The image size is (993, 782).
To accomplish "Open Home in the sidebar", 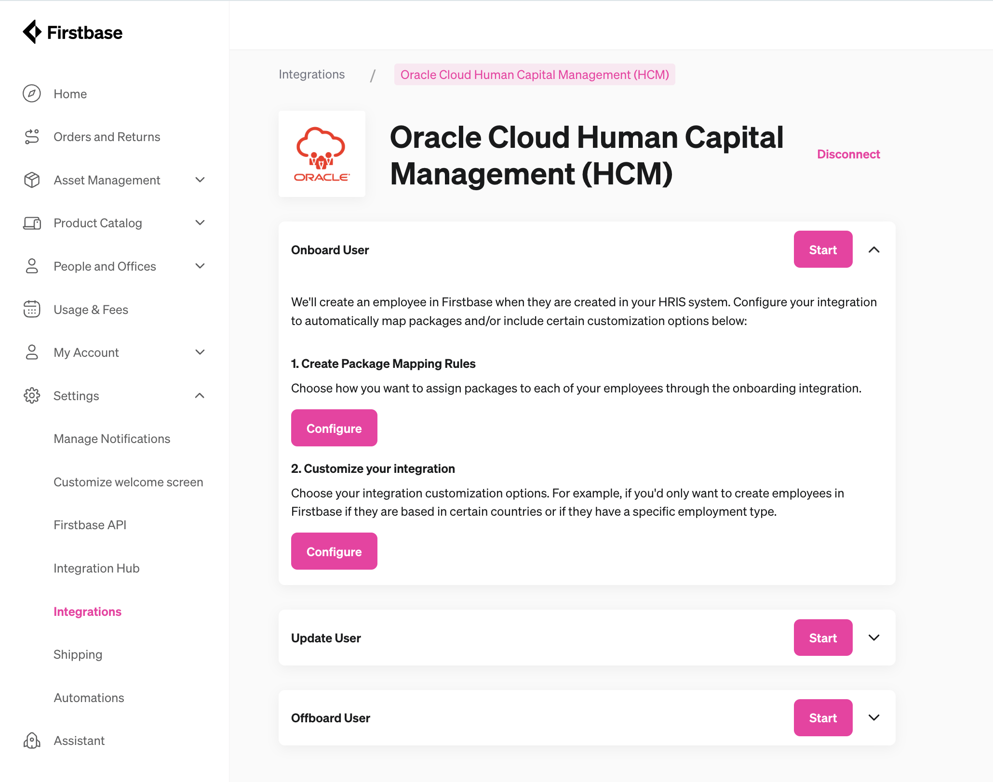I will [70, 94].
